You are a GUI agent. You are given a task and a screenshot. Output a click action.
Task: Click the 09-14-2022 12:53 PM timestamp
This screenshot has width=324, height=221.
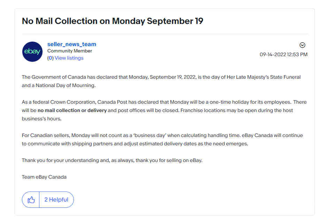(284, 54)
